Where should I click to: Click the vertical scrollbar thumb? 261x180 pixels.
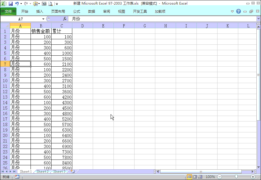tap(258, 75)
